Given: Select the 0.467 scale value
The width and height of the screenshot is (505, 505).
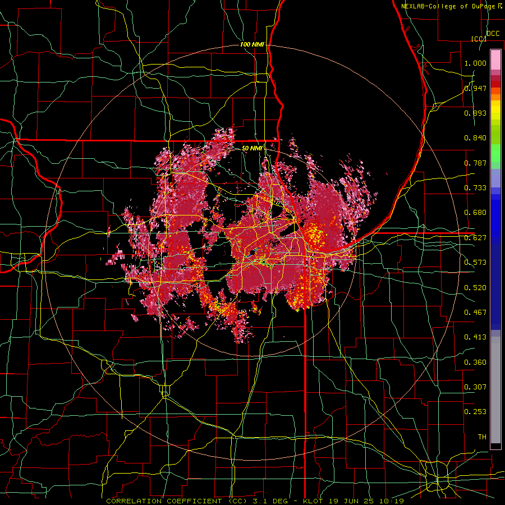Looking at the screenshot, I should 475,313.
